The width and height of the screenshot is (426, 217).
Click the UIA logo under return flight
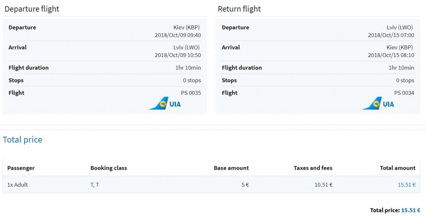coord(378,104)
